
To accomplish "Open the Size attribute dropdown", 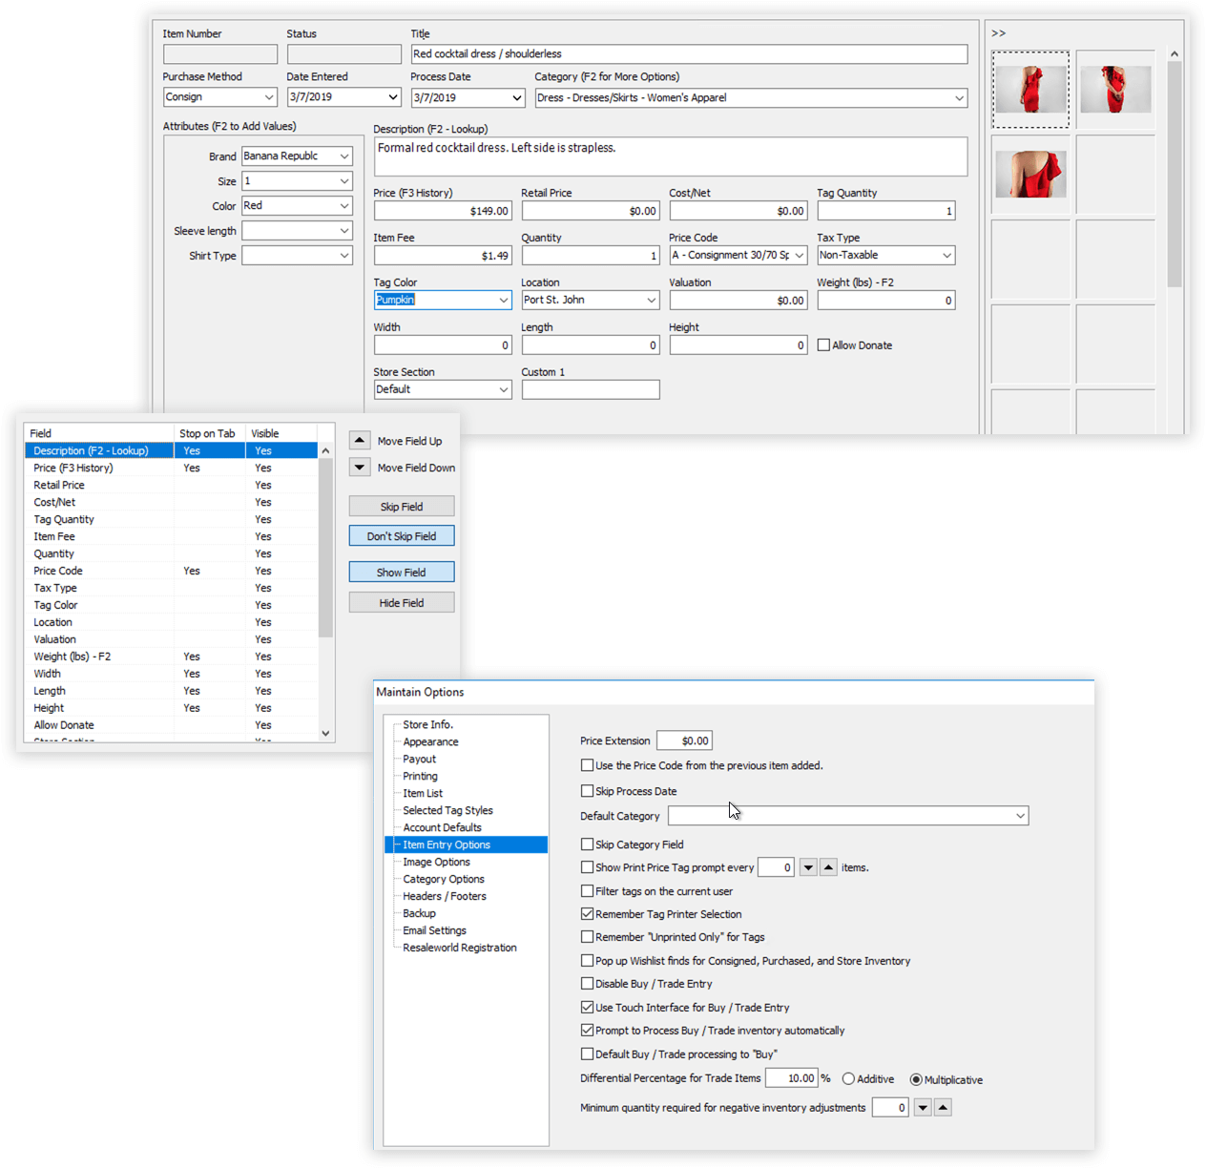I will (x=344, y=181).
